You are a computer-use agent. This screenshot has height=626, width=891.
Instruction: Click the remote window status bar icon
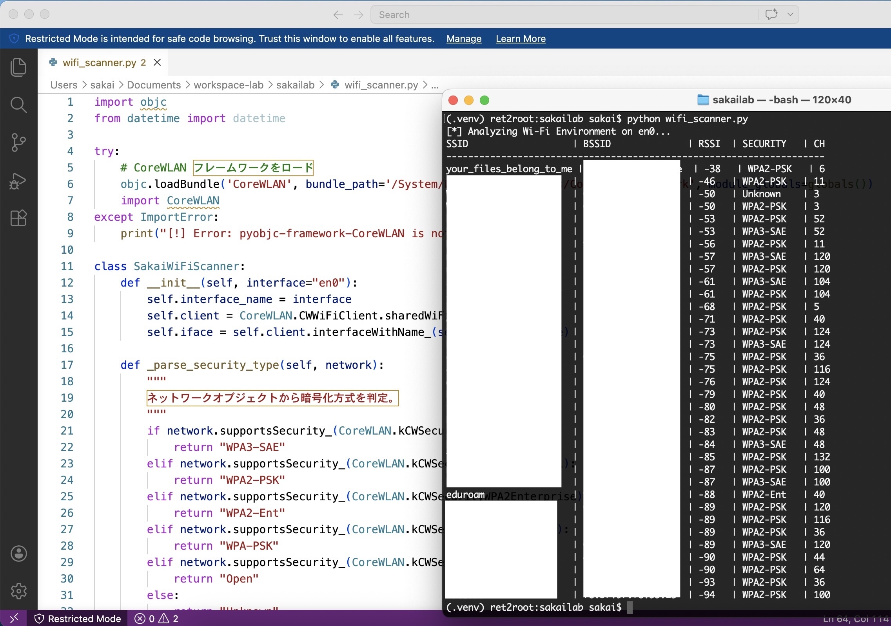13,618
